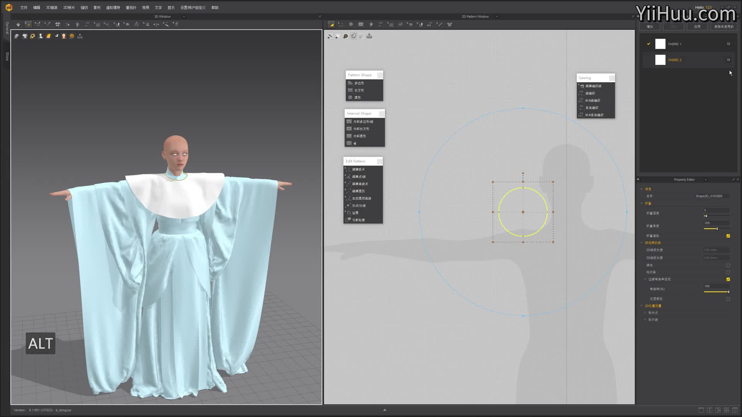
Task: Expand the 到中点 tree item
Action: (645, 313)
